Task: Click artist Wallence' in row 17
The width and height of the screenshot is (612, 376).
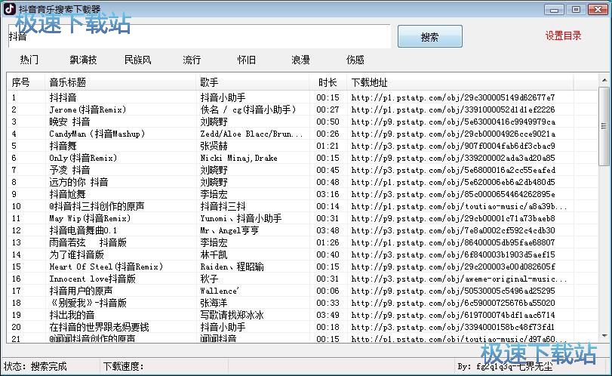Action: (220, 291)
